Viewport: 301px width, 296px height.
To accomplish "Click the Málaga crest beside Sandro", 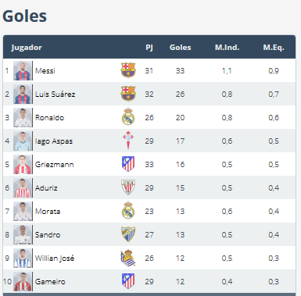I will (x=128, y=234).
